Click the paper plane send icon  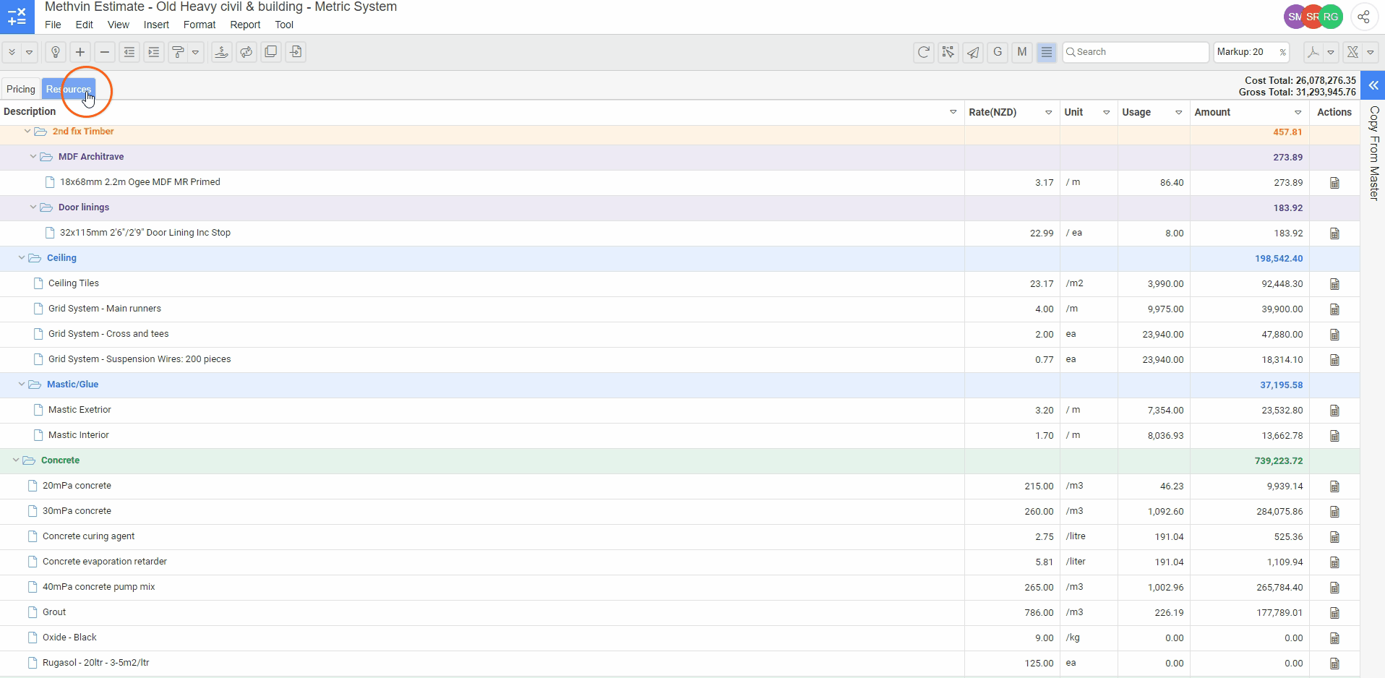point(973,52)
